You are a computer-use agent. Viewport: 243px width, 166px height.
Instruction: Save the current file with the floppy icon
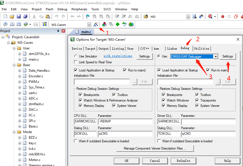pos(19,16)
